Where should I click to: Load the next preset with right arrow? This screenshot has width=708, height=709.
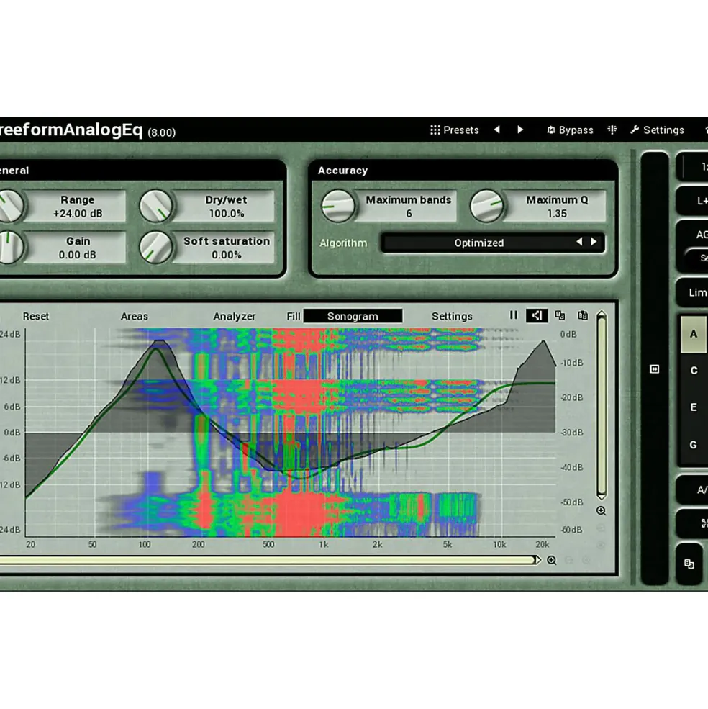[x=520, y=130]
